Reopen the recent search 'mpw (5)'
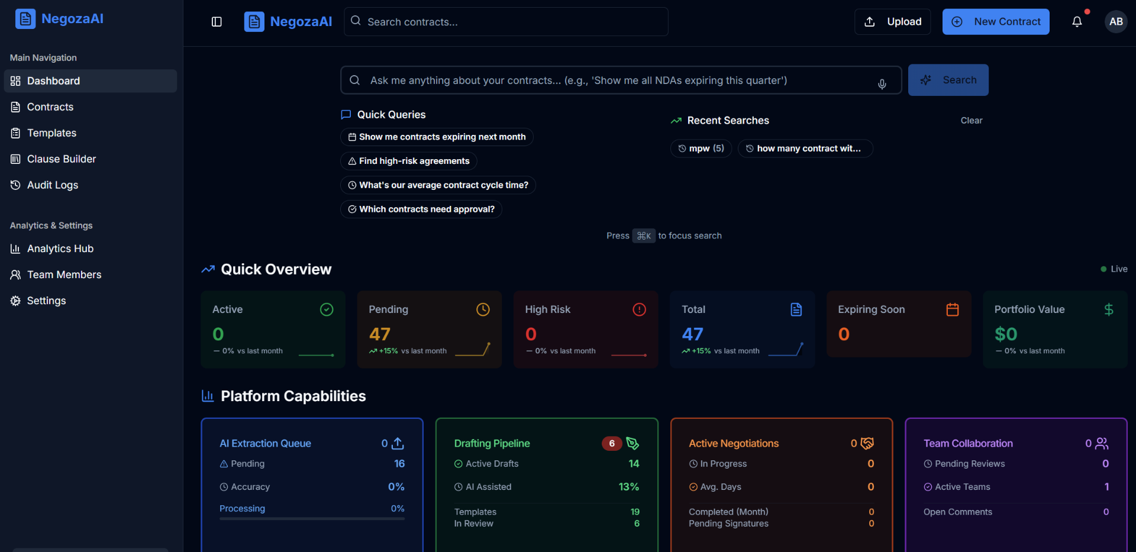 [701, 149]
